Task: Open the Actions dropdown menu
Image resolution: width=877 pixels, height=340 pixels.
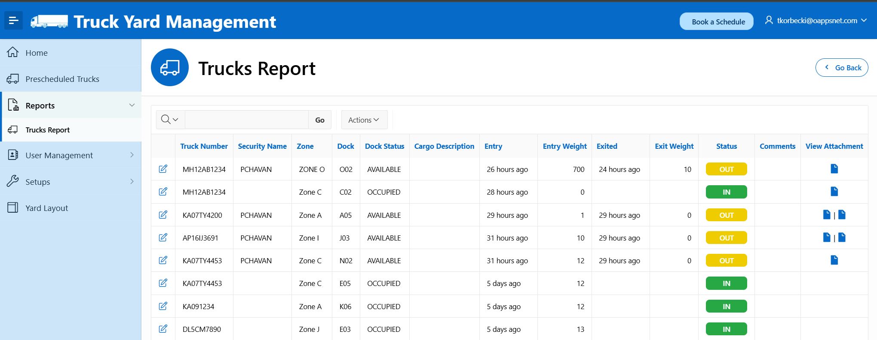Action: click(x=364, y=120)
